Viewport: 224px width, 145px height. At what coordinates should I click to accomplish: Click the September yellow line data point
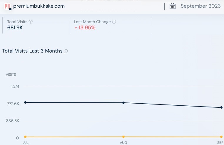pyautogui.click(x=221, y=137)
